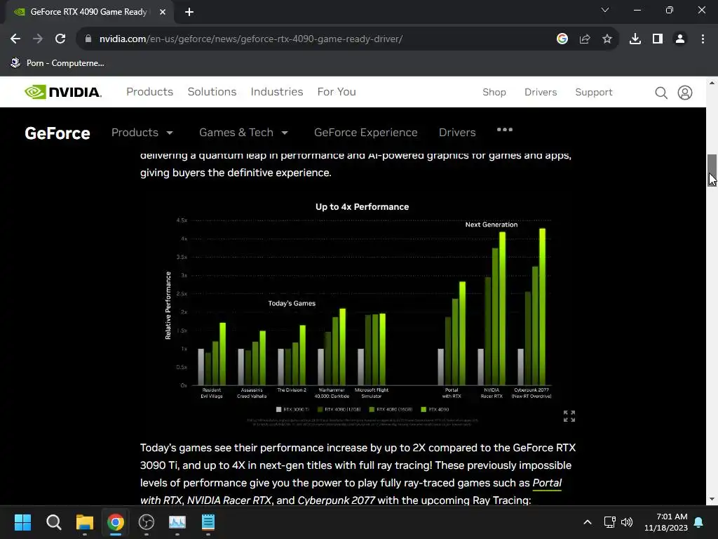The height and width of the screenshot is (539, 718).
Task: Open the clock showing 7:01 AM
Action: 666,522
